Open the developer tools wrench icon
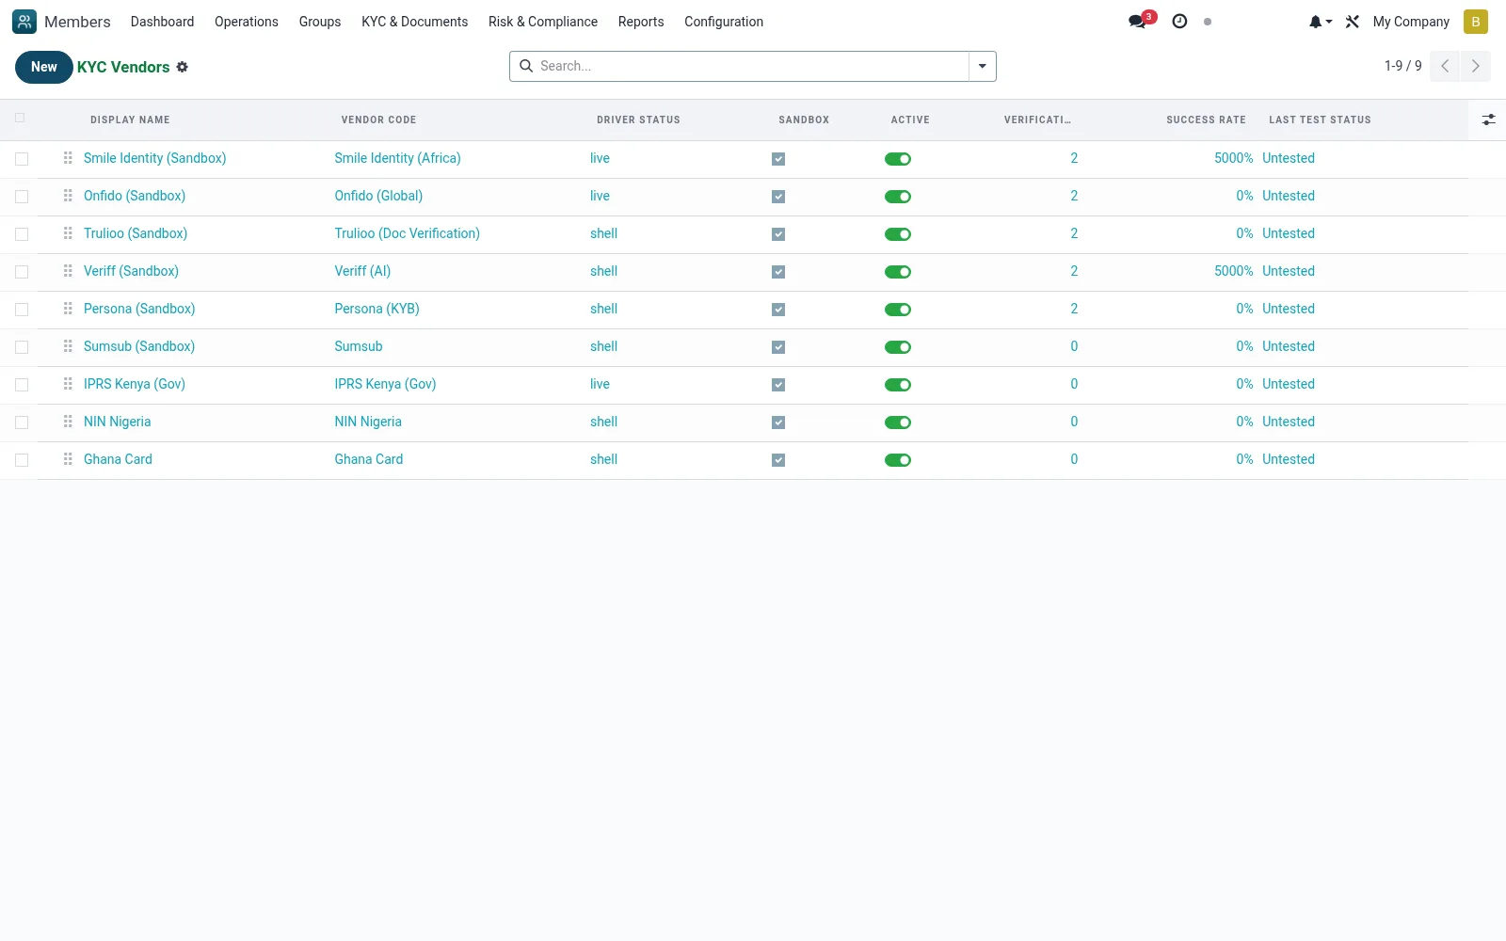This screenshot has height=941, width=1506. [x=1353, y=22]
